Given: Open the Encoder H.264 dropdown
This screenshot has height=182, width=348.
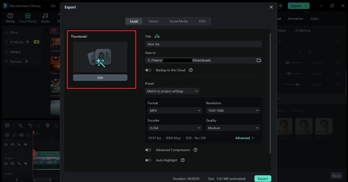Looking at the screenshot, I should 175,128.
